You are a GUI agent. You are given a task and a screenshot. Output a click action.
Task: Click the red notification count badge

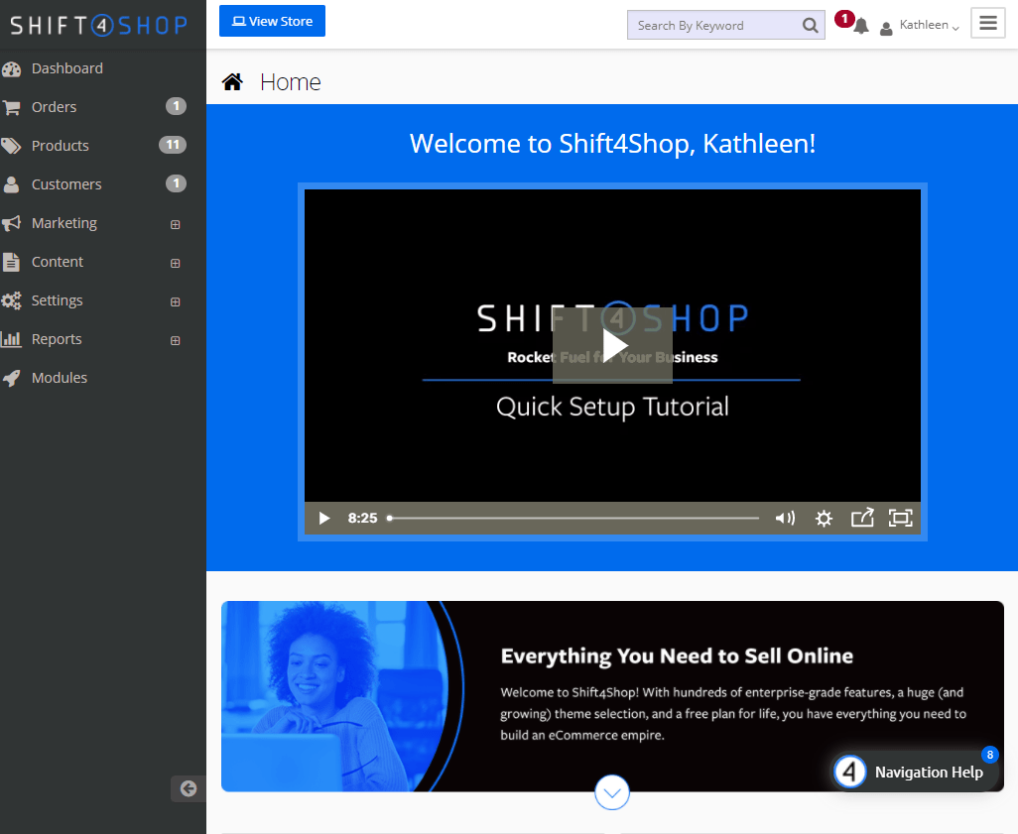pyautogui.click(x=844, y=19)
